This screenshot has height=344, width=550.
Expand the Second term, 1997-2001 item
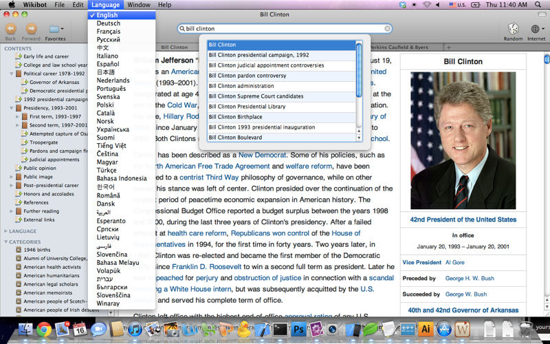coord(18,125)
